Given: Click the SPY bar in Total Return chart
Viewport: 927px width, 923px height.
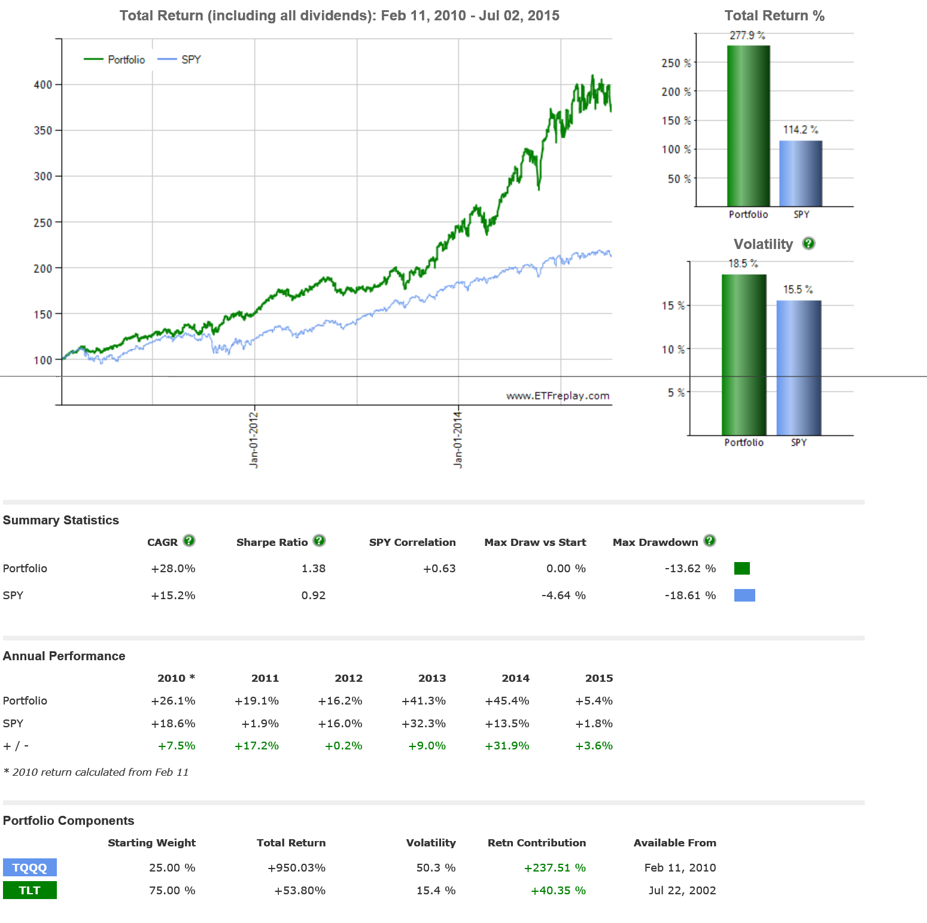Looking at the screenshot, I should point(801,174).
